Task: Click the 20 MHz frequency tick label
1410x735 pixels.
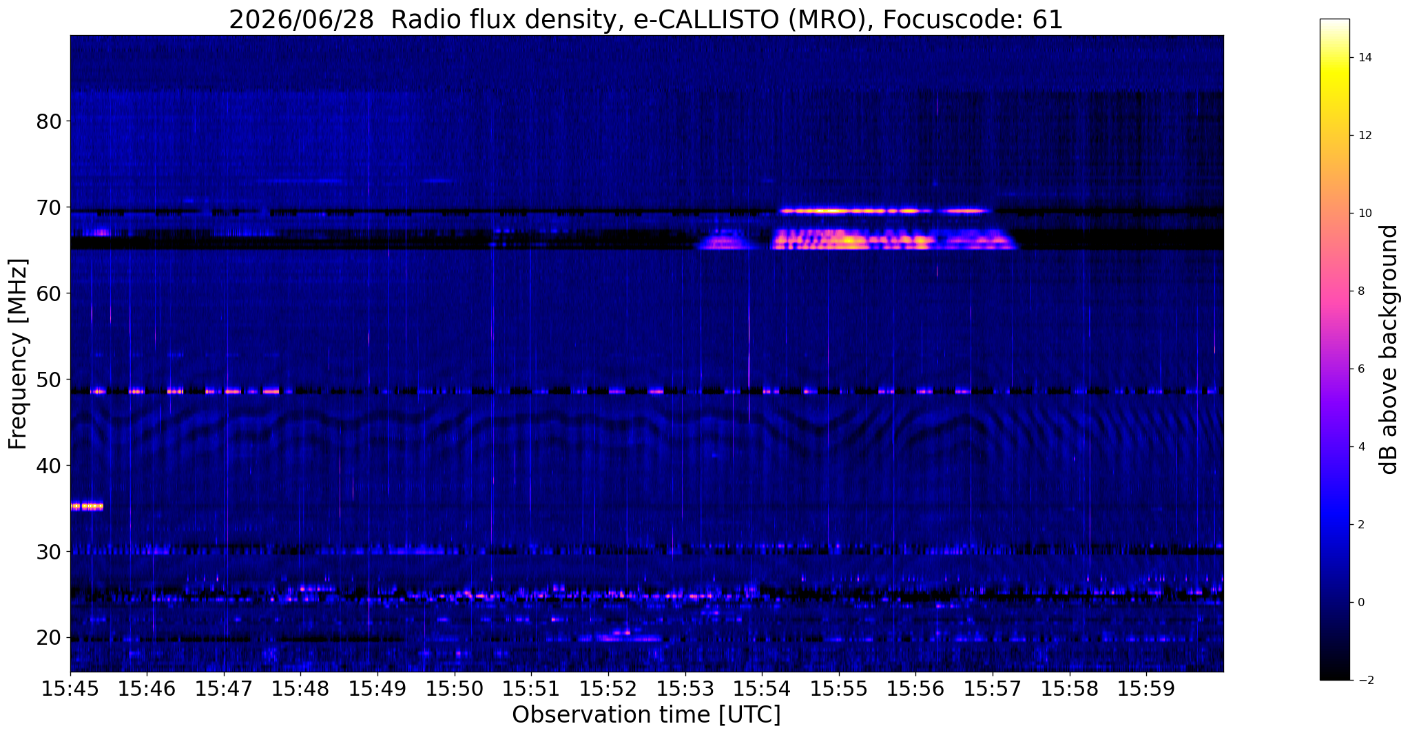Action: point(49,638)
